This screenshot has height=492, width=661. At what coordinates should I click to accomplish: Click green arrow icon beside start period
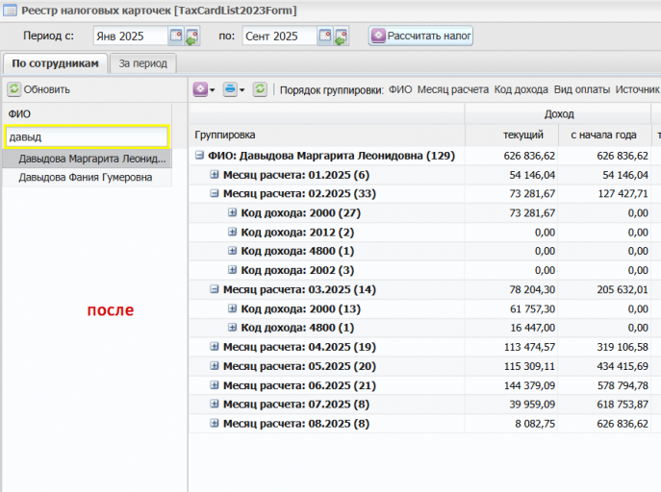(x=192, y=37)
